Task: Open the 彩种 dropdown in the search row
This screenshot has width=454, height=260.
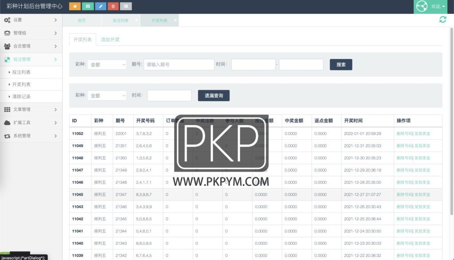Action: (107, 65)
